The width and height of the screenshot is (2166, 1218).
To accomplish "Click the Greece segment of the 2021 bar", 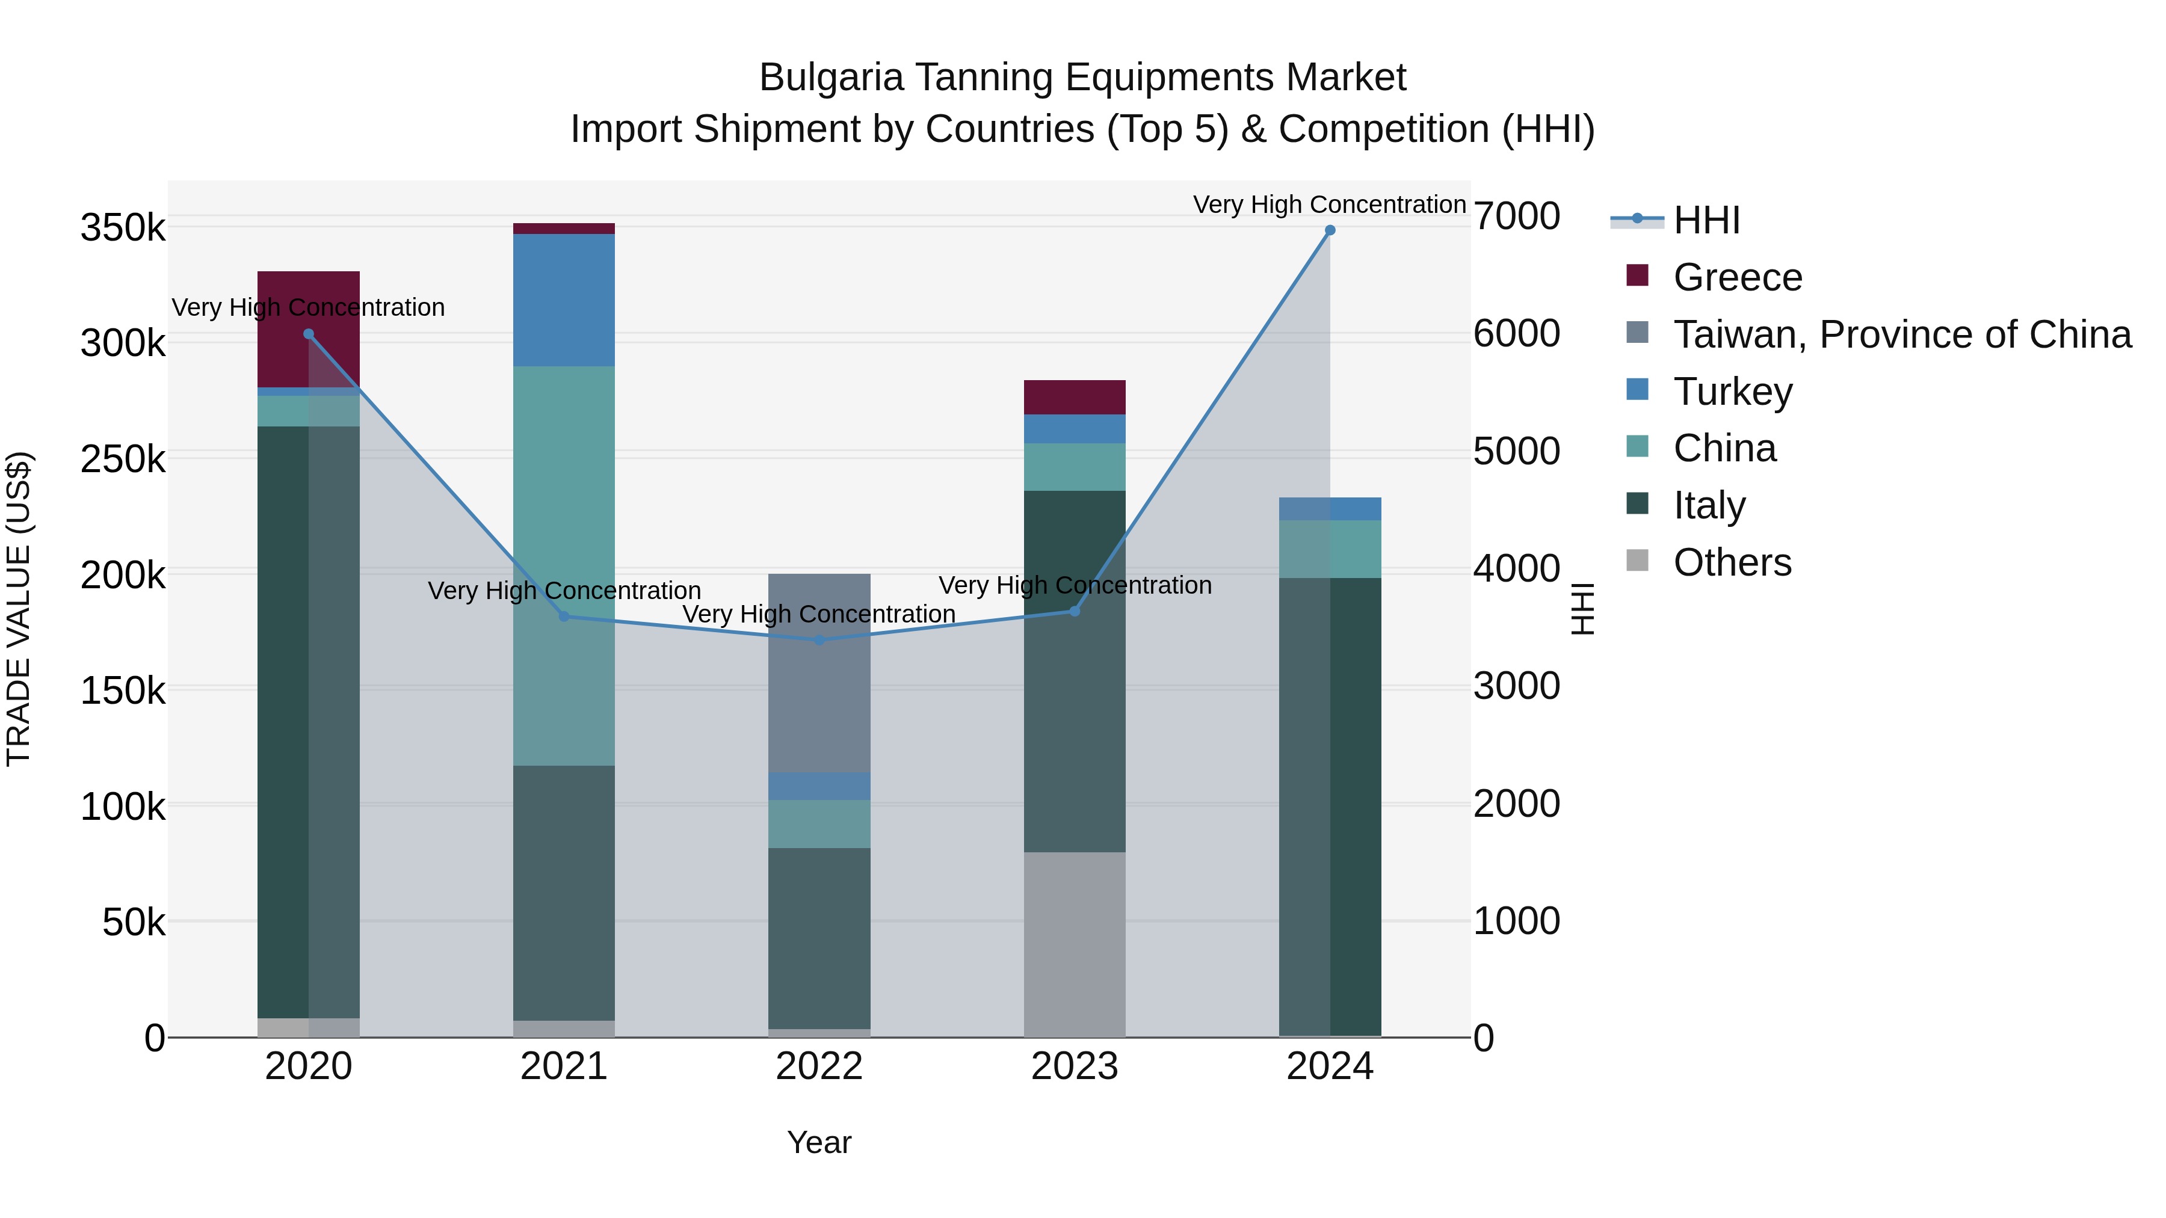I will click(564, 229).
